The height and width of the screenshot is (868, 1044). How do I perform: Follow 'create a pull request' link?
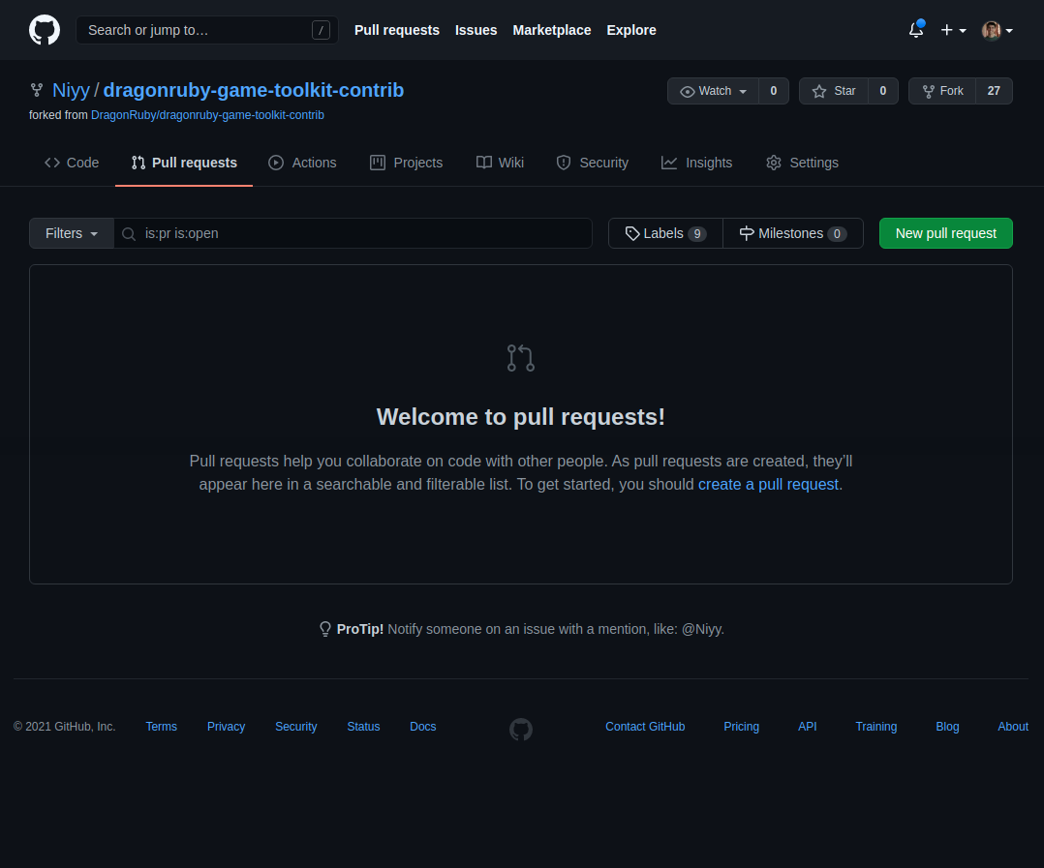pos(768,484)
